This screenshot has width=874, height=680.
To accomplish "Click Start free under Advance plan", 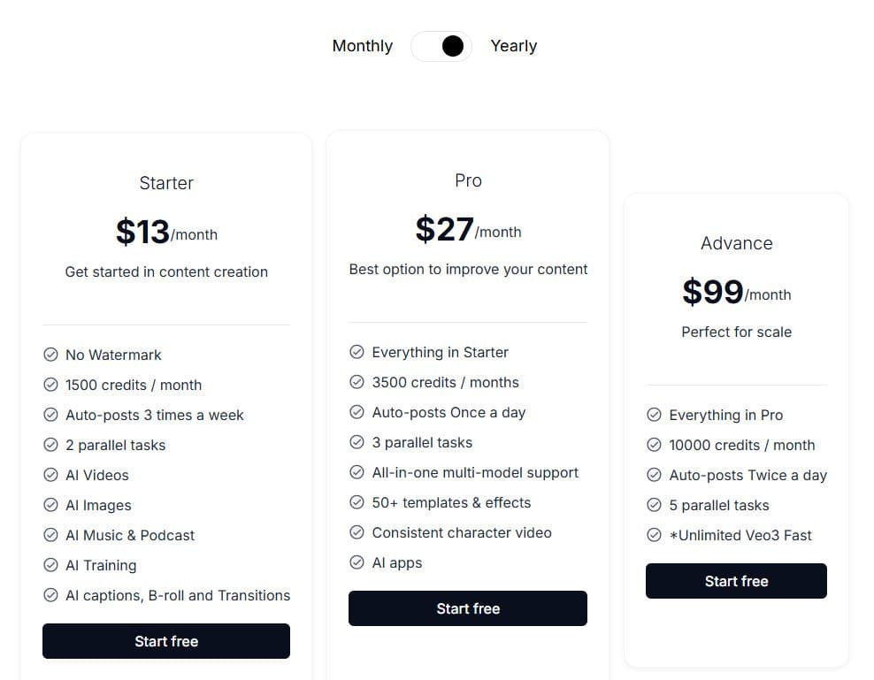I will pyautogui.click(x=736, y=581).
